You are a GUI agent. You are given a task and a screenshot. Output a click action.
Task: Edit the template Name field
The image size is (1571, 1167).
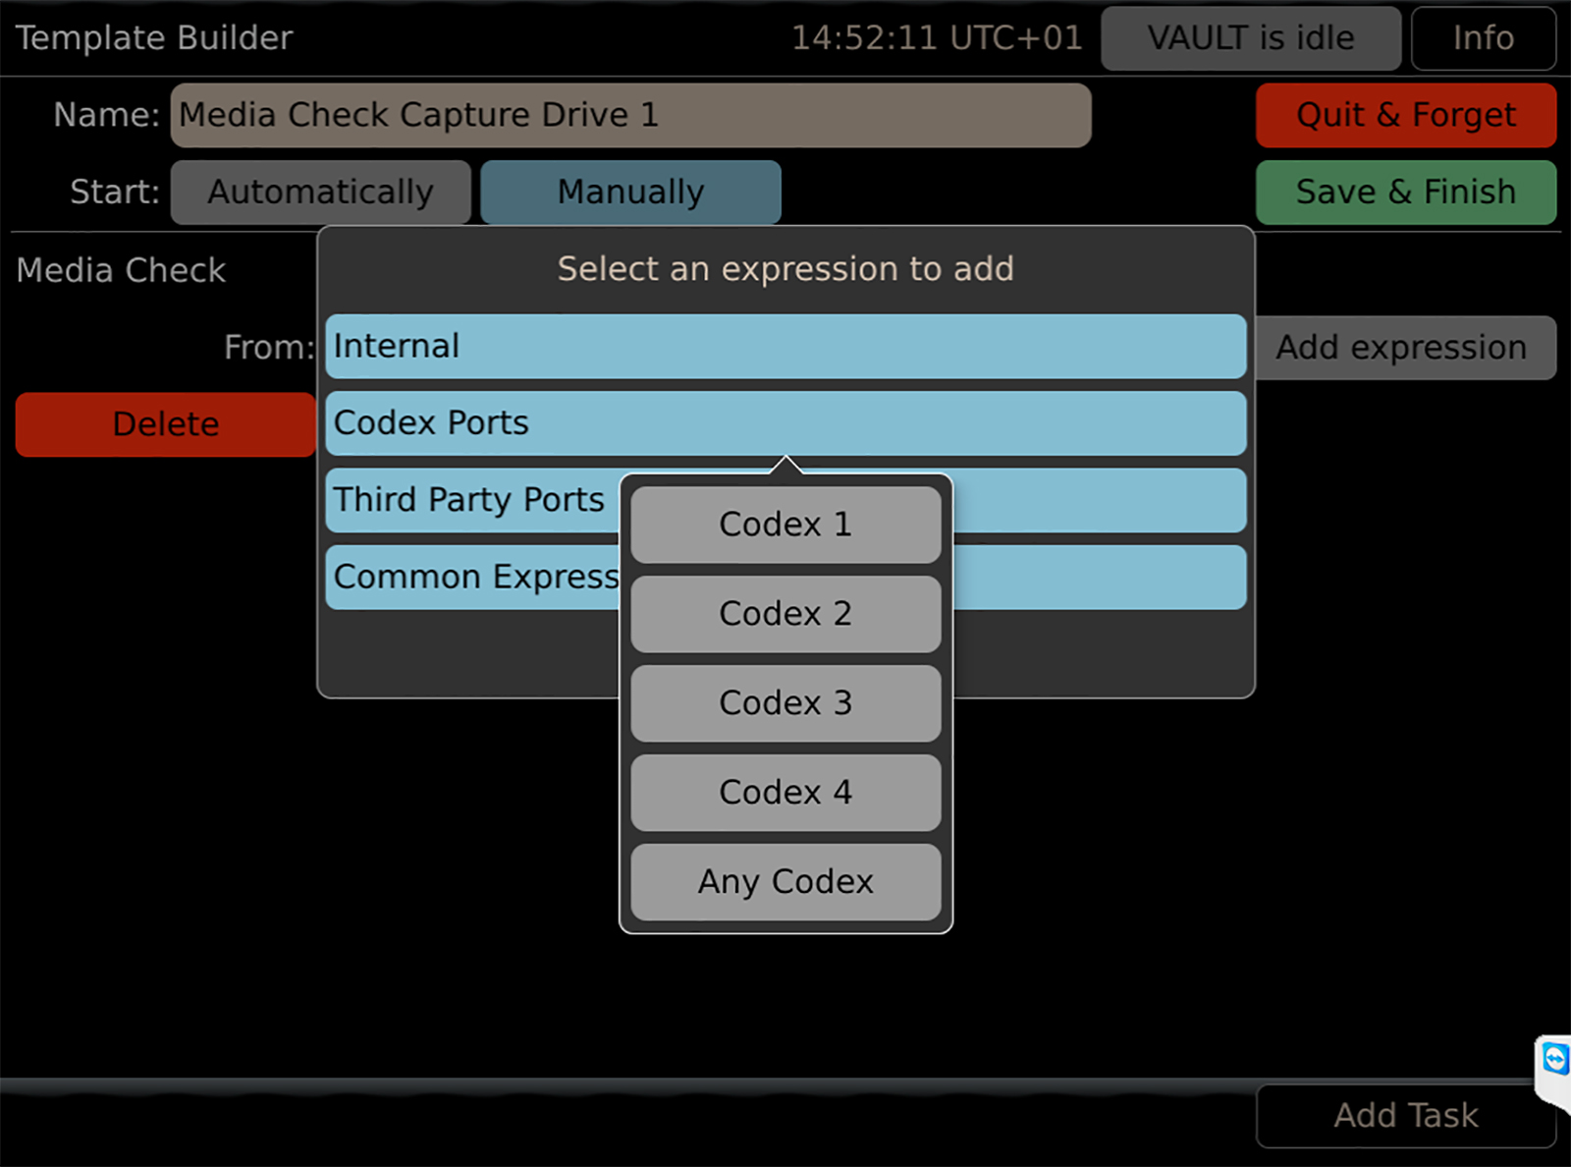[x=630, y=116]
